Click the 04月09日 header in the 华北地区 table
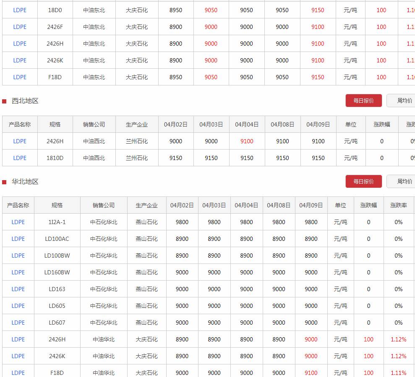Screen dimensions: 415x377 tap(311, 205)
